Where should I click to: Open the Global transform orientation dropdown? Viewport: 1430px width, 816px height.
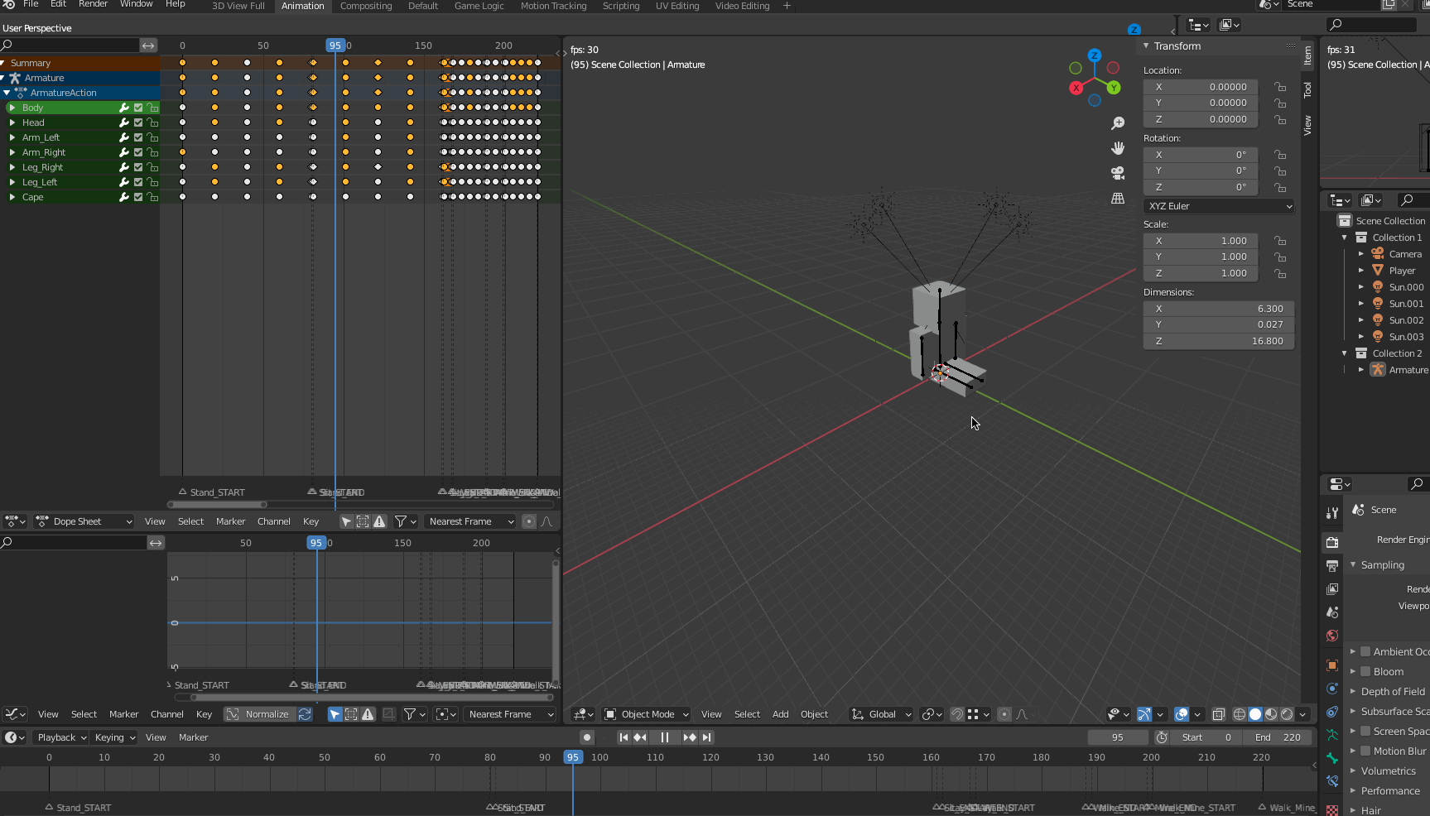881,714
